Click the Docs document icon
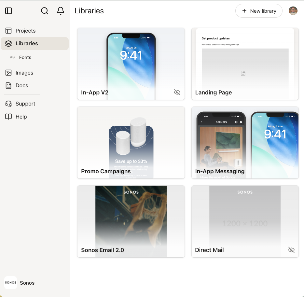The height and width of the screenshot is (297, 304). [x=8, y=86]
